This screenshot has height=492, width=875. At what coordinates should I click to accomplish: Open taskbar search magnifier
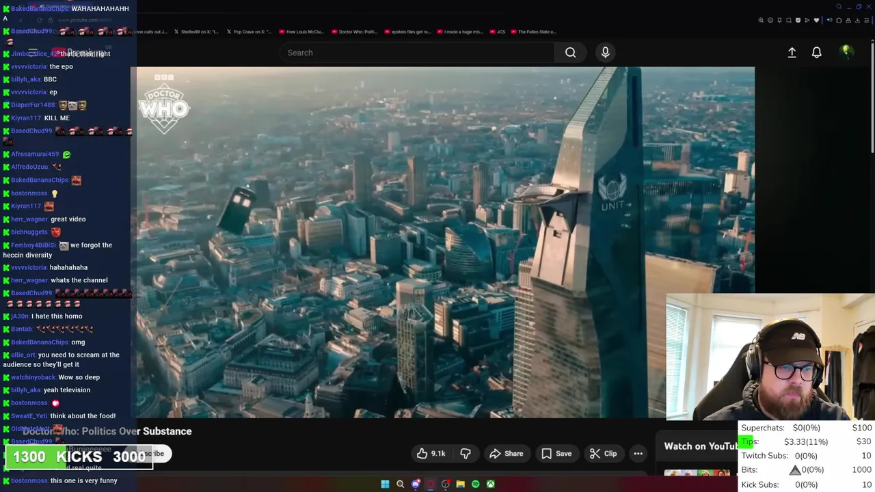tap(401, 484)
